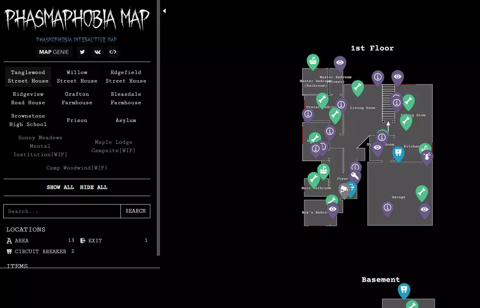
Task: Open the Twitter share icon
Action: click(x=82, y=52)
